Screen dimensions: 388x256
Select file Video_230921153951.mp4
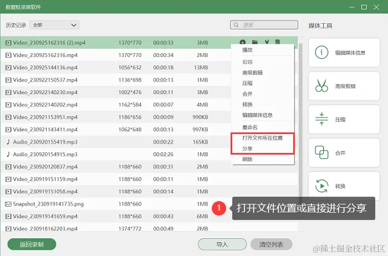coord(45,117)
